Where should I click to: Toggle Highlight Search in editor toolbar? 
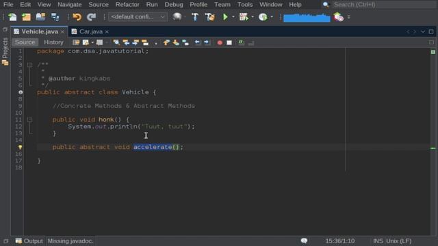145,42
